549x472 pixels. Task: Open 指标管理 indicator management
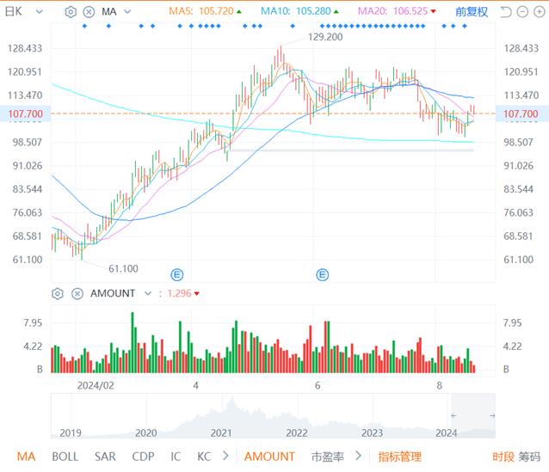point(399,457)
